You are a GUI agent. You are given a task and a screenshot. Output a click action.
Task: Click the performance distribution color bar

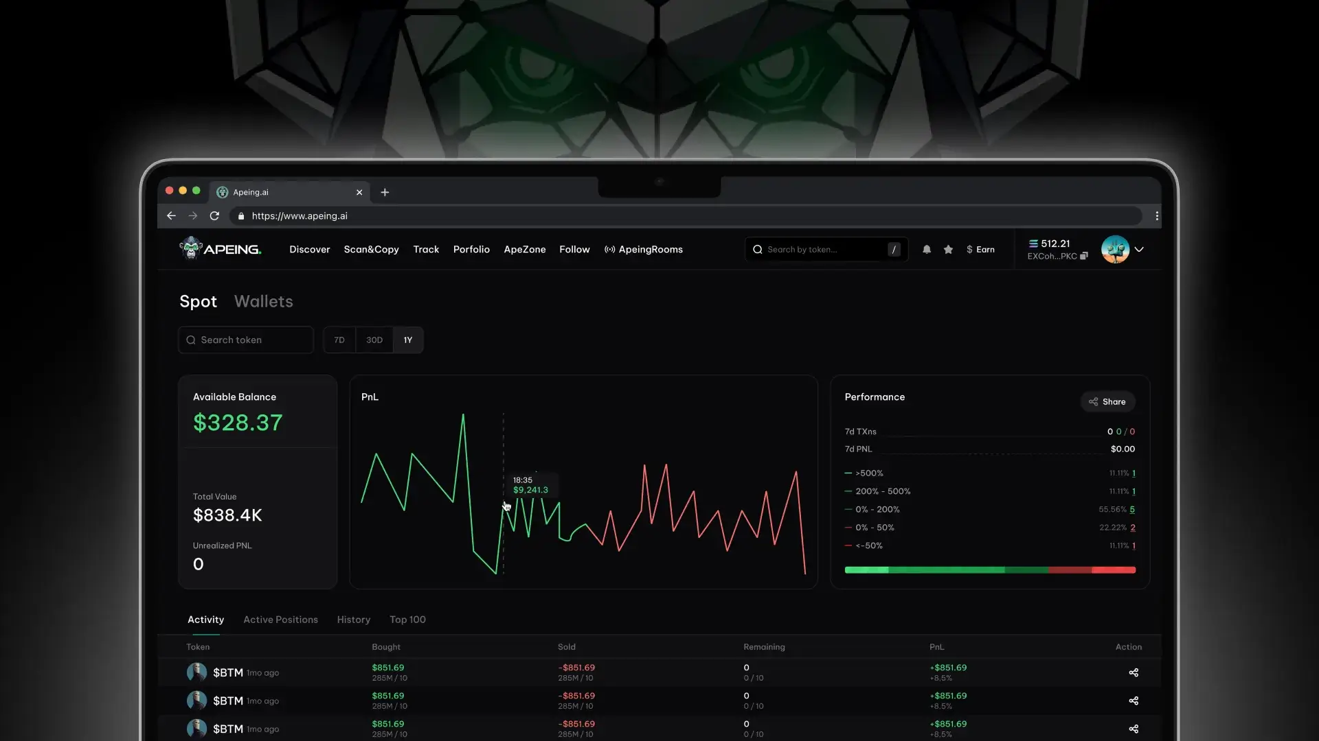[989, 570]
